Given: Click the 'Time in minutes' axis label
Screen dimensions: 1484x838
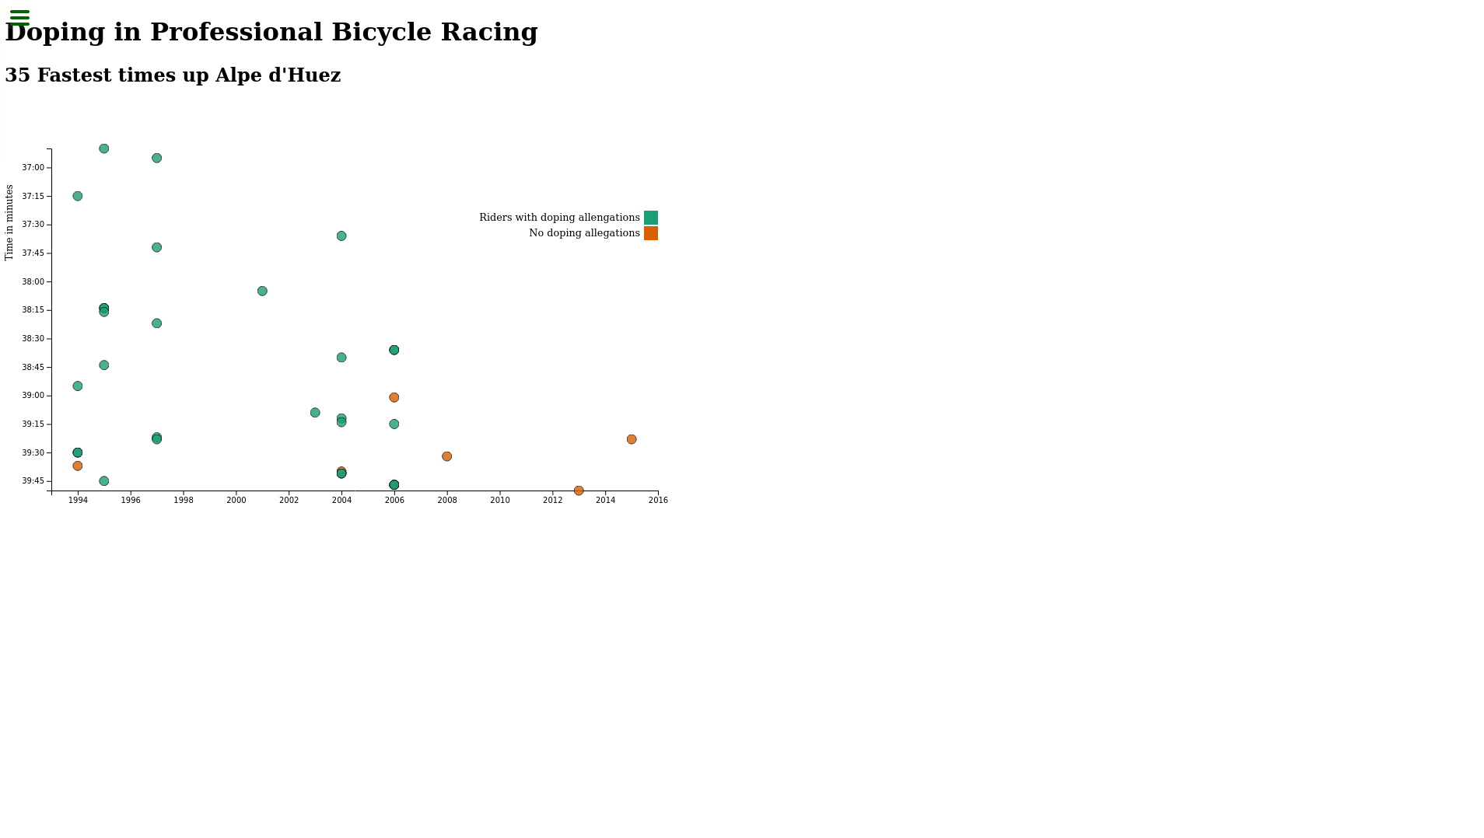Looking at the screenshot, I should pyautogui.click(x=9, y=222).
